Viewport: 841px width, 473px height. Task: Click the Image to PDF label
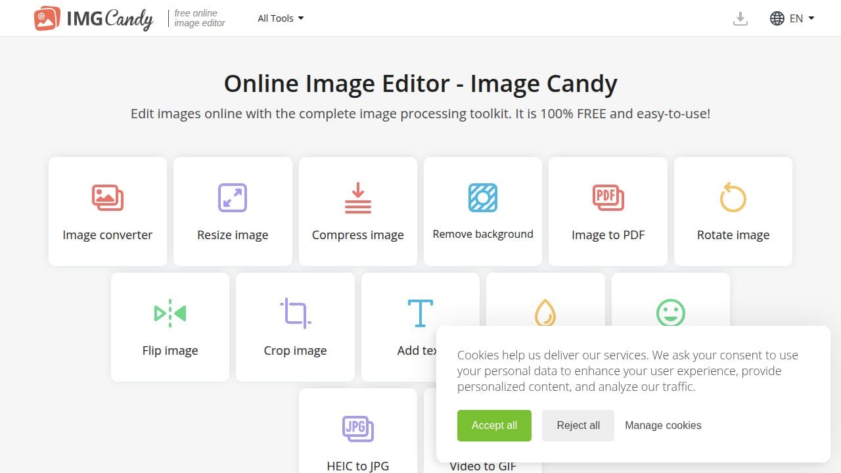[608, 235]
